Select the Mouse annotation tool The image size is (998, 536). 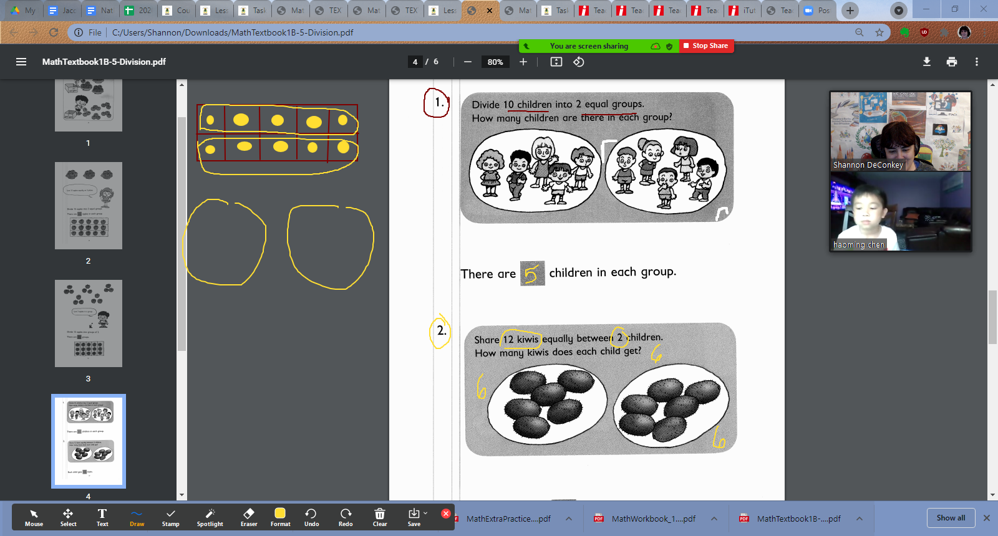(x=34, y=517)
